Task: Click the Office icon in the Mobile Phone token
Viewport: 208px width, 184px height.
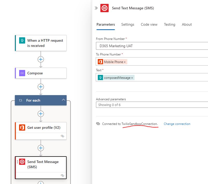Action: [x=100, y=62]
